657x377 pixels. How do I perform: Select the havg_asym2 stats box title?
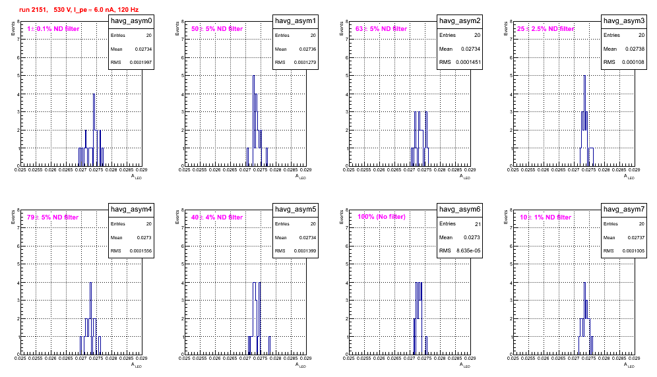(x=460, y=21)
